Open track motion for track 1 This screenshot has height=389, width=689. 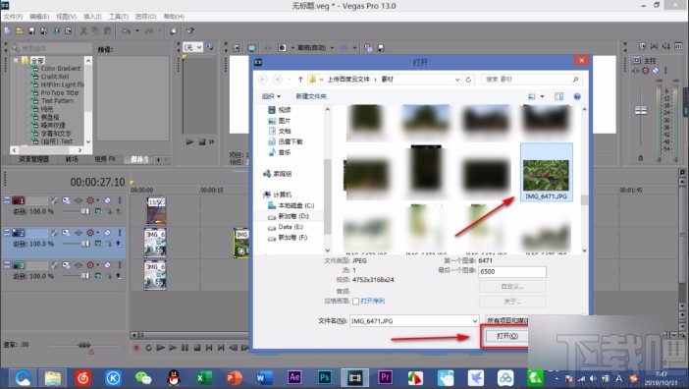(x=66, y=200)
